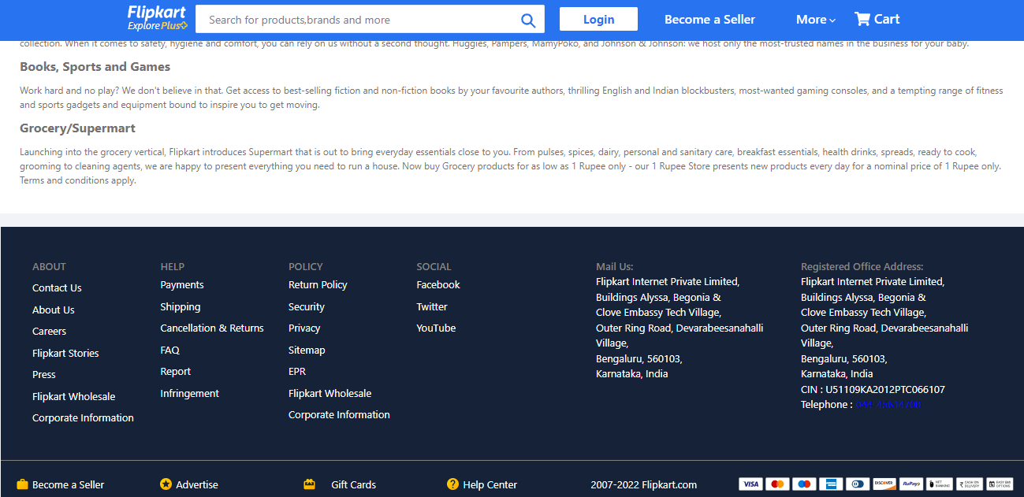Open the Press link
The height and width of the screenshot is (497, 1024).
point(44,375)
